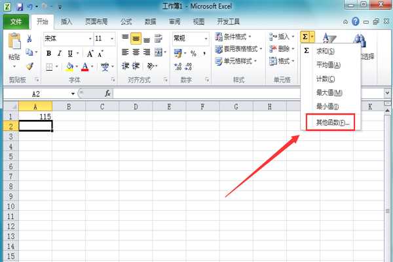Open the AutoSum dropdown arrow
393x262 pixels.
point(312,37)
